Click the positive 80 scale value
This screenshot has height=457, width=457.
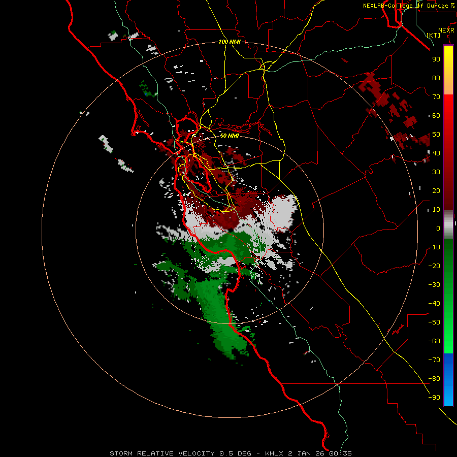436,78
